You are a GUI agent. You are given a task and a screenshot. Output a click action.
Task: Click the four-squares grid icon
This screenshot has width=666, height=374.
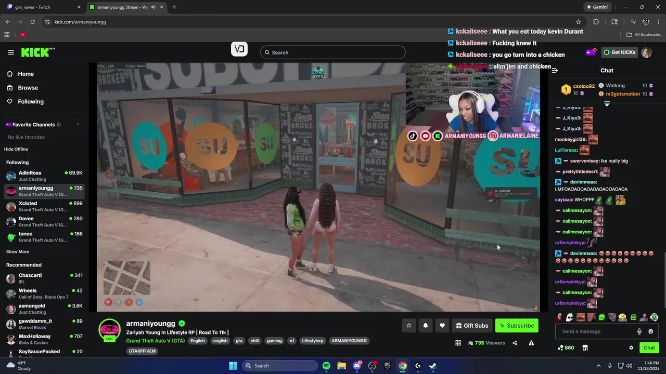click(458, 343)
